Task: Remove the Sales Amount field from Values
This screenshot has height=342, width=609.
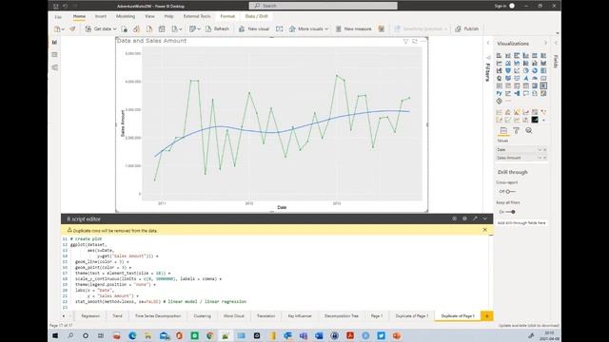Action: (545, 158)
